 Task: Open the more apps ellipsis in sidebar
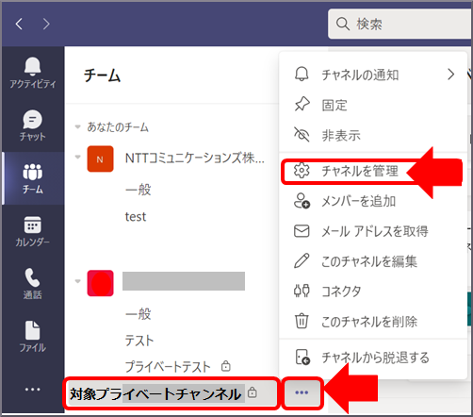point(32,390)
